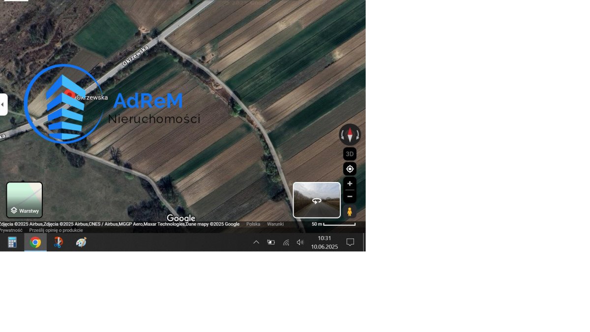
Task: Open the Warunki terms link
Action: coord(275,224)
